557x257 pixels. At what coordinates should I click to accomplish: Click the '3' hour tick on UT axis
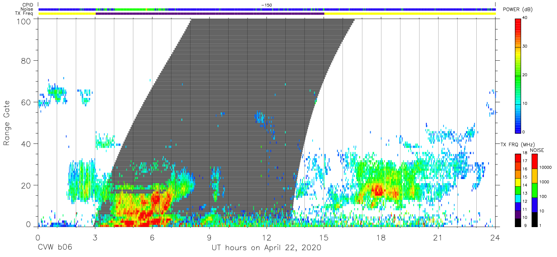pyautogui.click(x=95, y=237)
